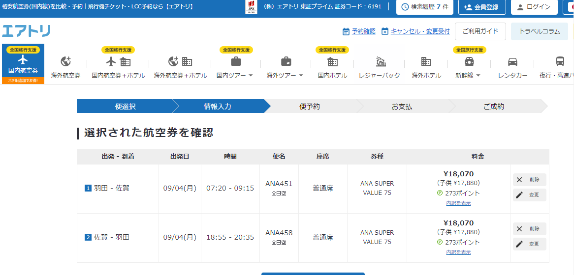The image size is (574, 275).
Task: Click the 券種 column header
Action: click(377, 157)
